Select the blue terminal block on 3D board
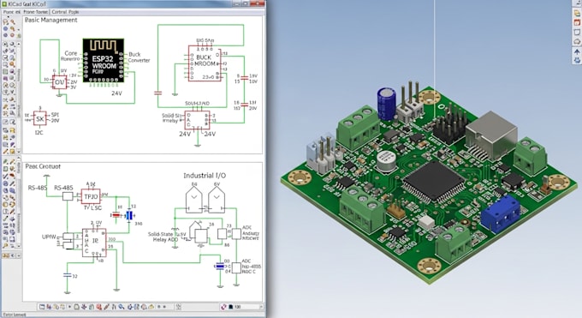 501,213
